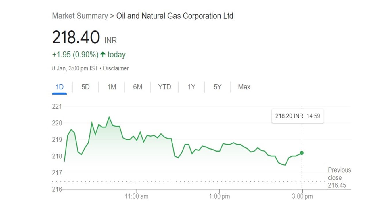
Task: Click the 1:00 pm axis label
Action: [x=220, y=197]
